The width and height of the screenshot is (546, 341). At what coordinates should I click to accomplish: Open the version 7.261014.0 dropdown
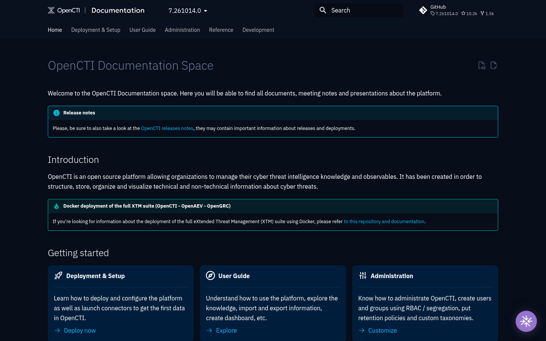[188, 11]
